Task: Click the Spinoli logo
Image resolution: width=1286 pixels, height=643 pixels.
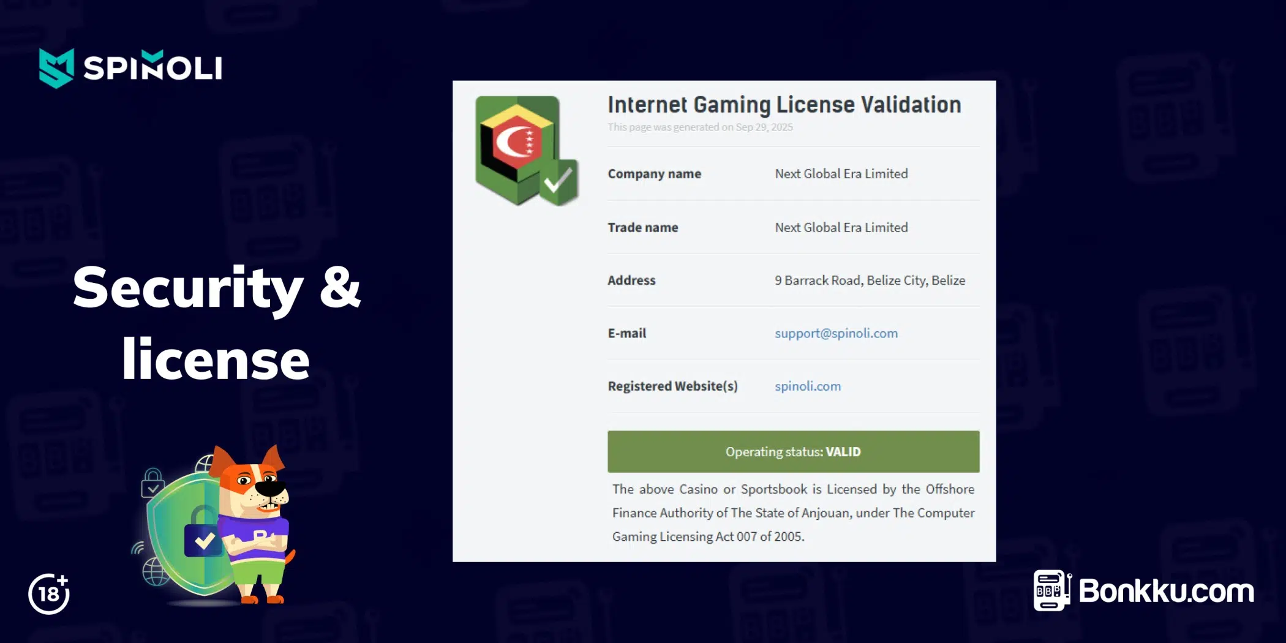Action: tap(130, 68)
